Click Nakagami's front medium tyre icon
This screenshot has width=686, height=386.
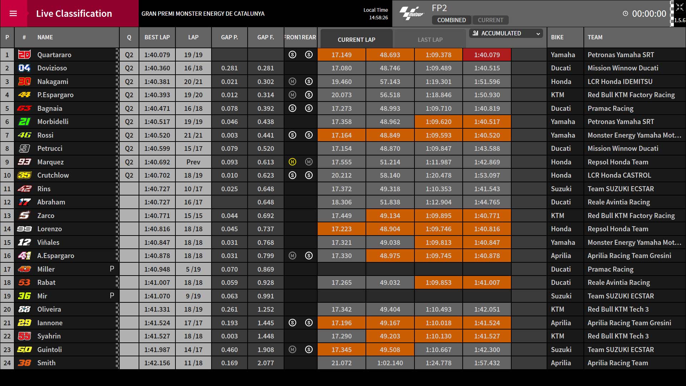[x=292, y=81]
